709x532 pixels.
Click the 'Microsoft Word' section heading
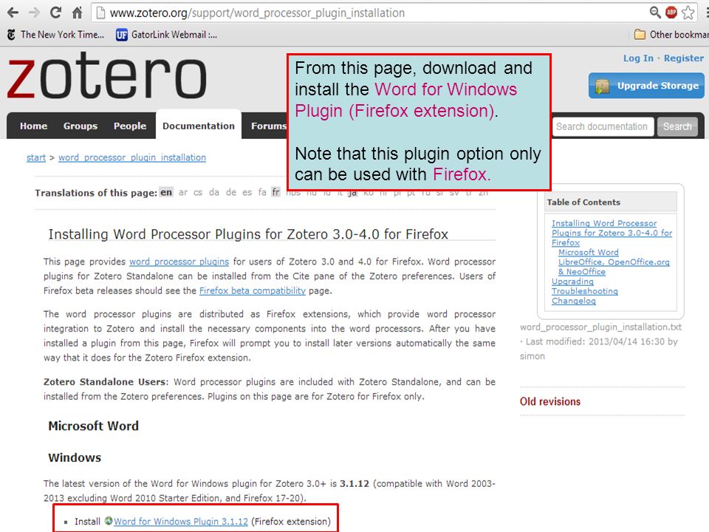click(94, 426)
